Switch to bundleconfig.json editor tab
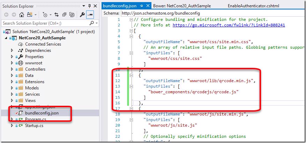This screenshot has height=143, width=306. 120,6
